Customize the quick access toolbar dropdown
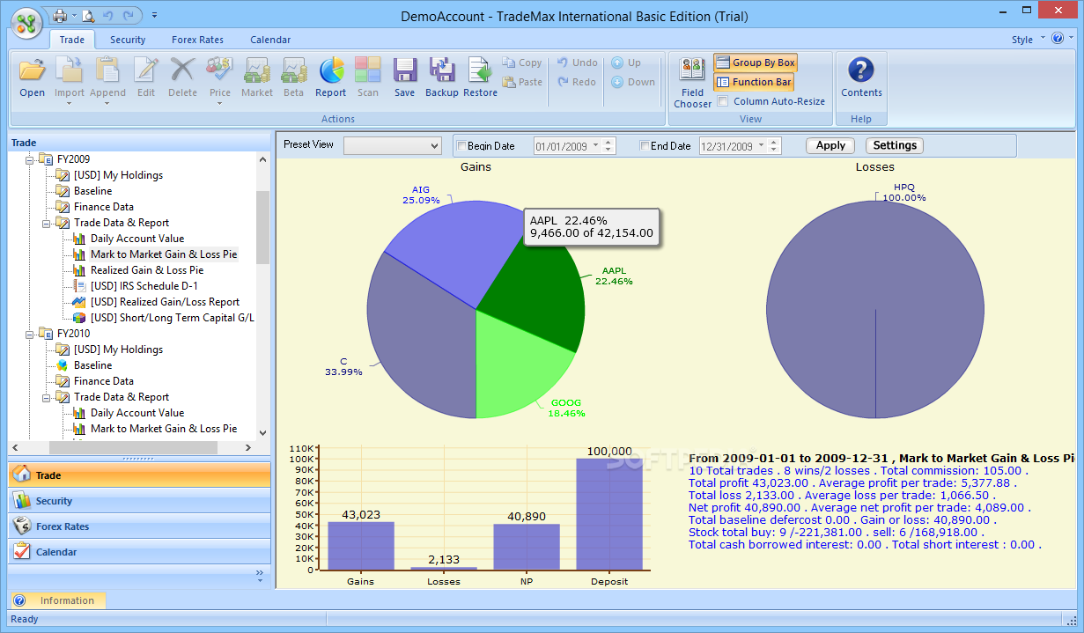 [x=154, y=16]
